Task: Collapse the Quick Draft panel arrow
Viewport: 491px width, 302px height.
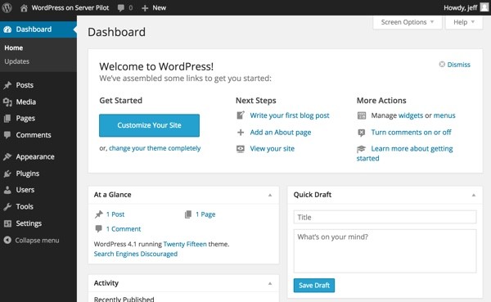Action: [x=474, y=195]
